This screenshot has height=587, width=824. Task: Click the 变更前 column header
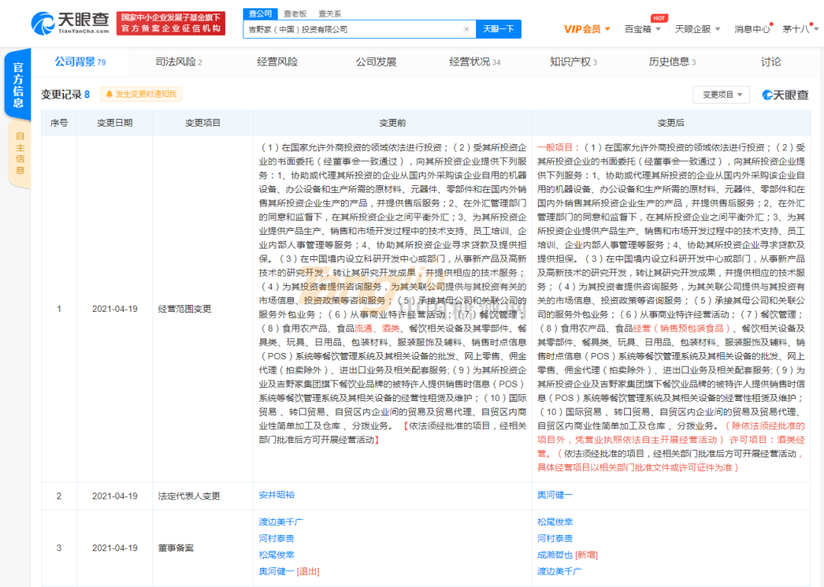coord(393,123)
